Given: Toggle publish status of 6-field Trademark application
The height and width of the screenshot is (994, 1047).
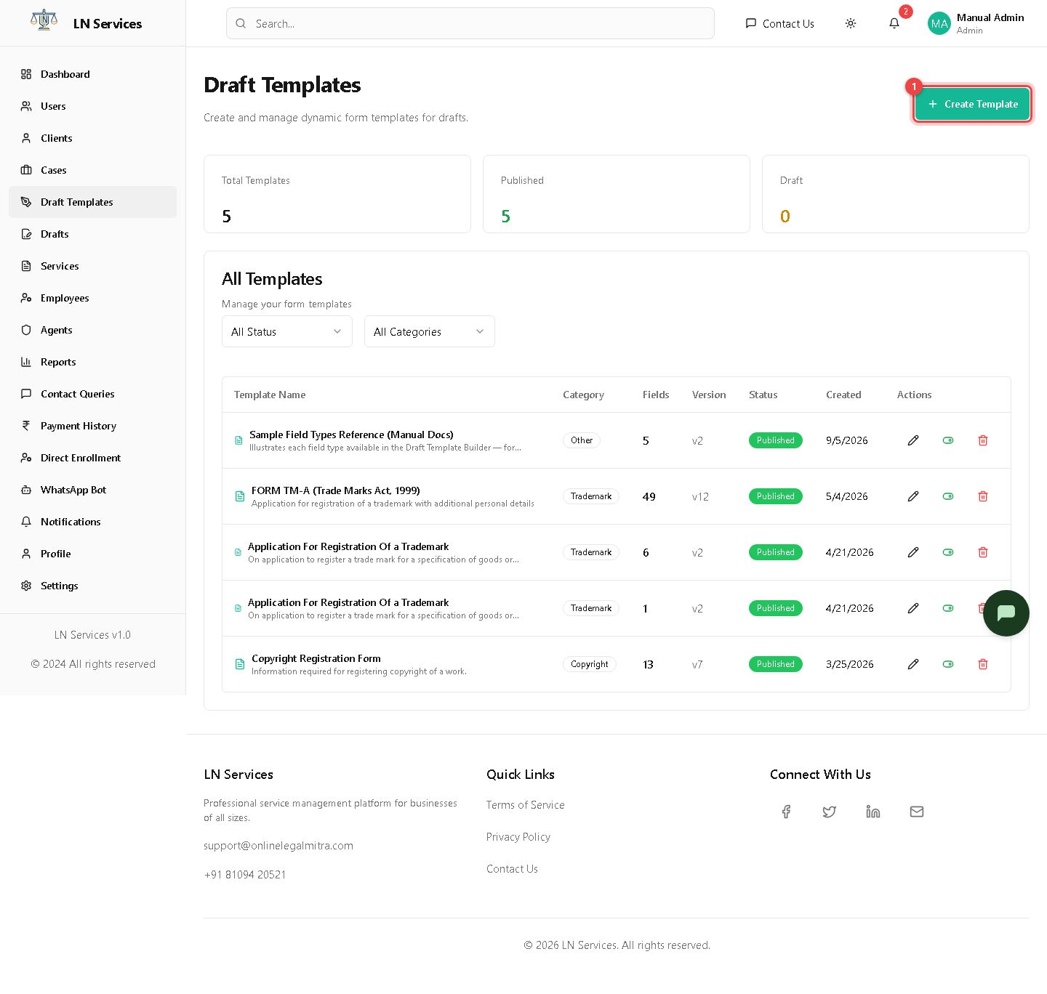Looking at the screenshot, I should [948, 552].
